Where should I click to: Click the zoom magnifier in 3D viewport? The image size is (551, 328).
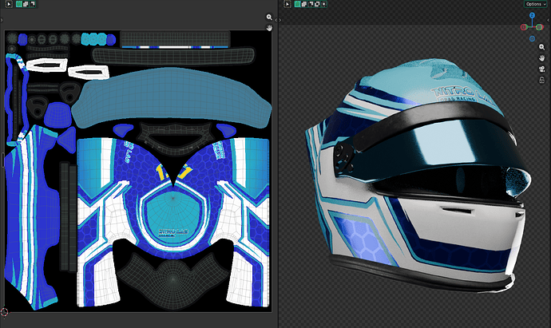(542, 47)
